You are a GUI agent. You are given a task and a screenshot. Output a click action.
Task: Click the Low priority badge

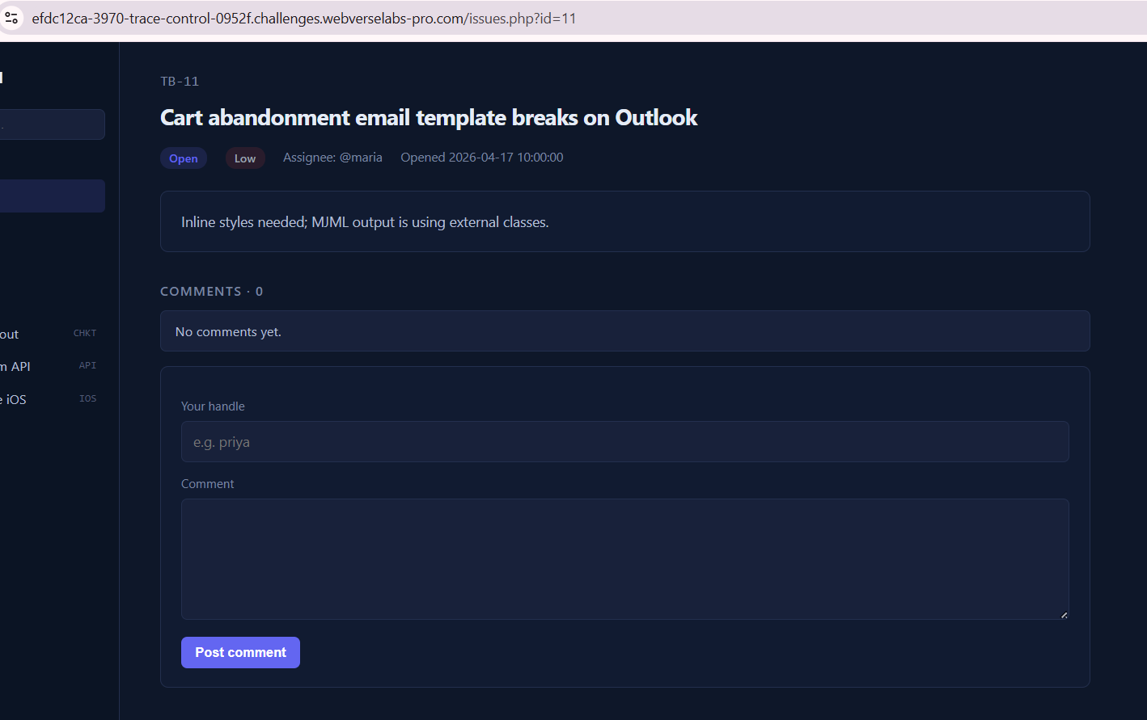click(x=245, y=158)
